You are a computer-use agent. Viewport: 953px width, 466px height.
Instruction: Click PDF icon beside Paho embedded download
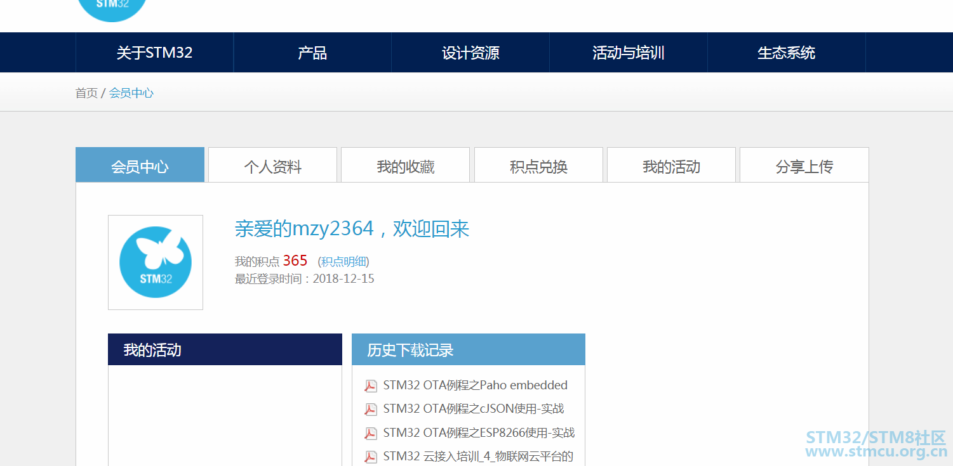point(371,385)
